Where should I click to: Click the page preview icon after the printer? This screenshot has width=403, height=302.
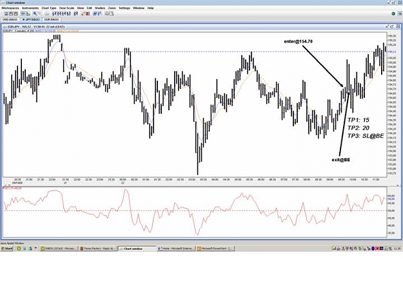tap(112, 14)
